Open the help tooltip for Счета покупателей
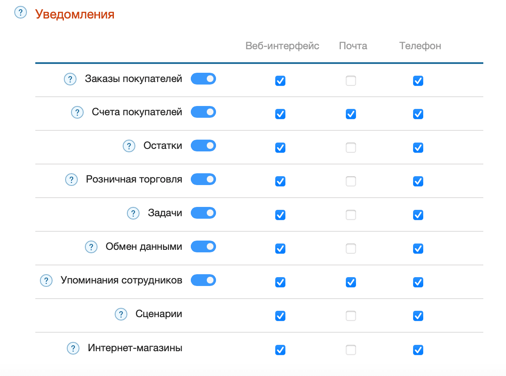Viewport: 506px width, 376px height. click(77, 112)
